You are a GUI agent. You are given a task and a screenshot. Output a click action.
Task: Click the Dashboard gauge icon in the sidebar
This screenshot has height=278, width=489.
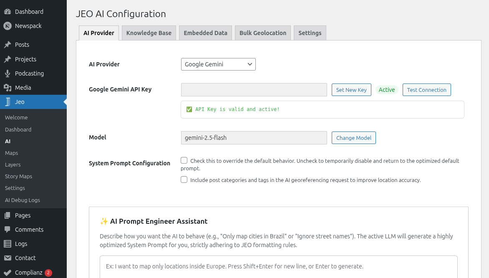(x=8, y=12)
